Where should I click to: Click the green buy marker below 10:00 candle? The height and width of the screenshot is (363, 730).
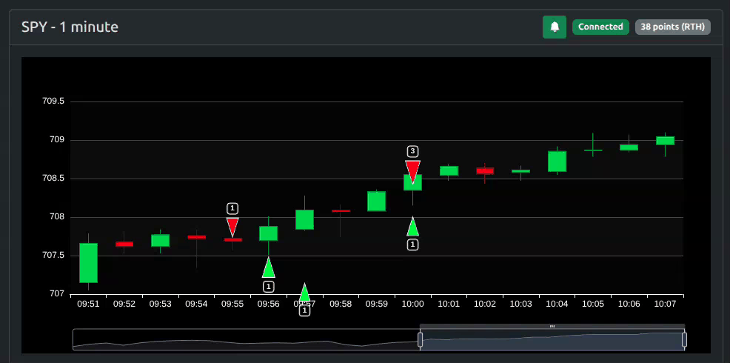(412, 227)
